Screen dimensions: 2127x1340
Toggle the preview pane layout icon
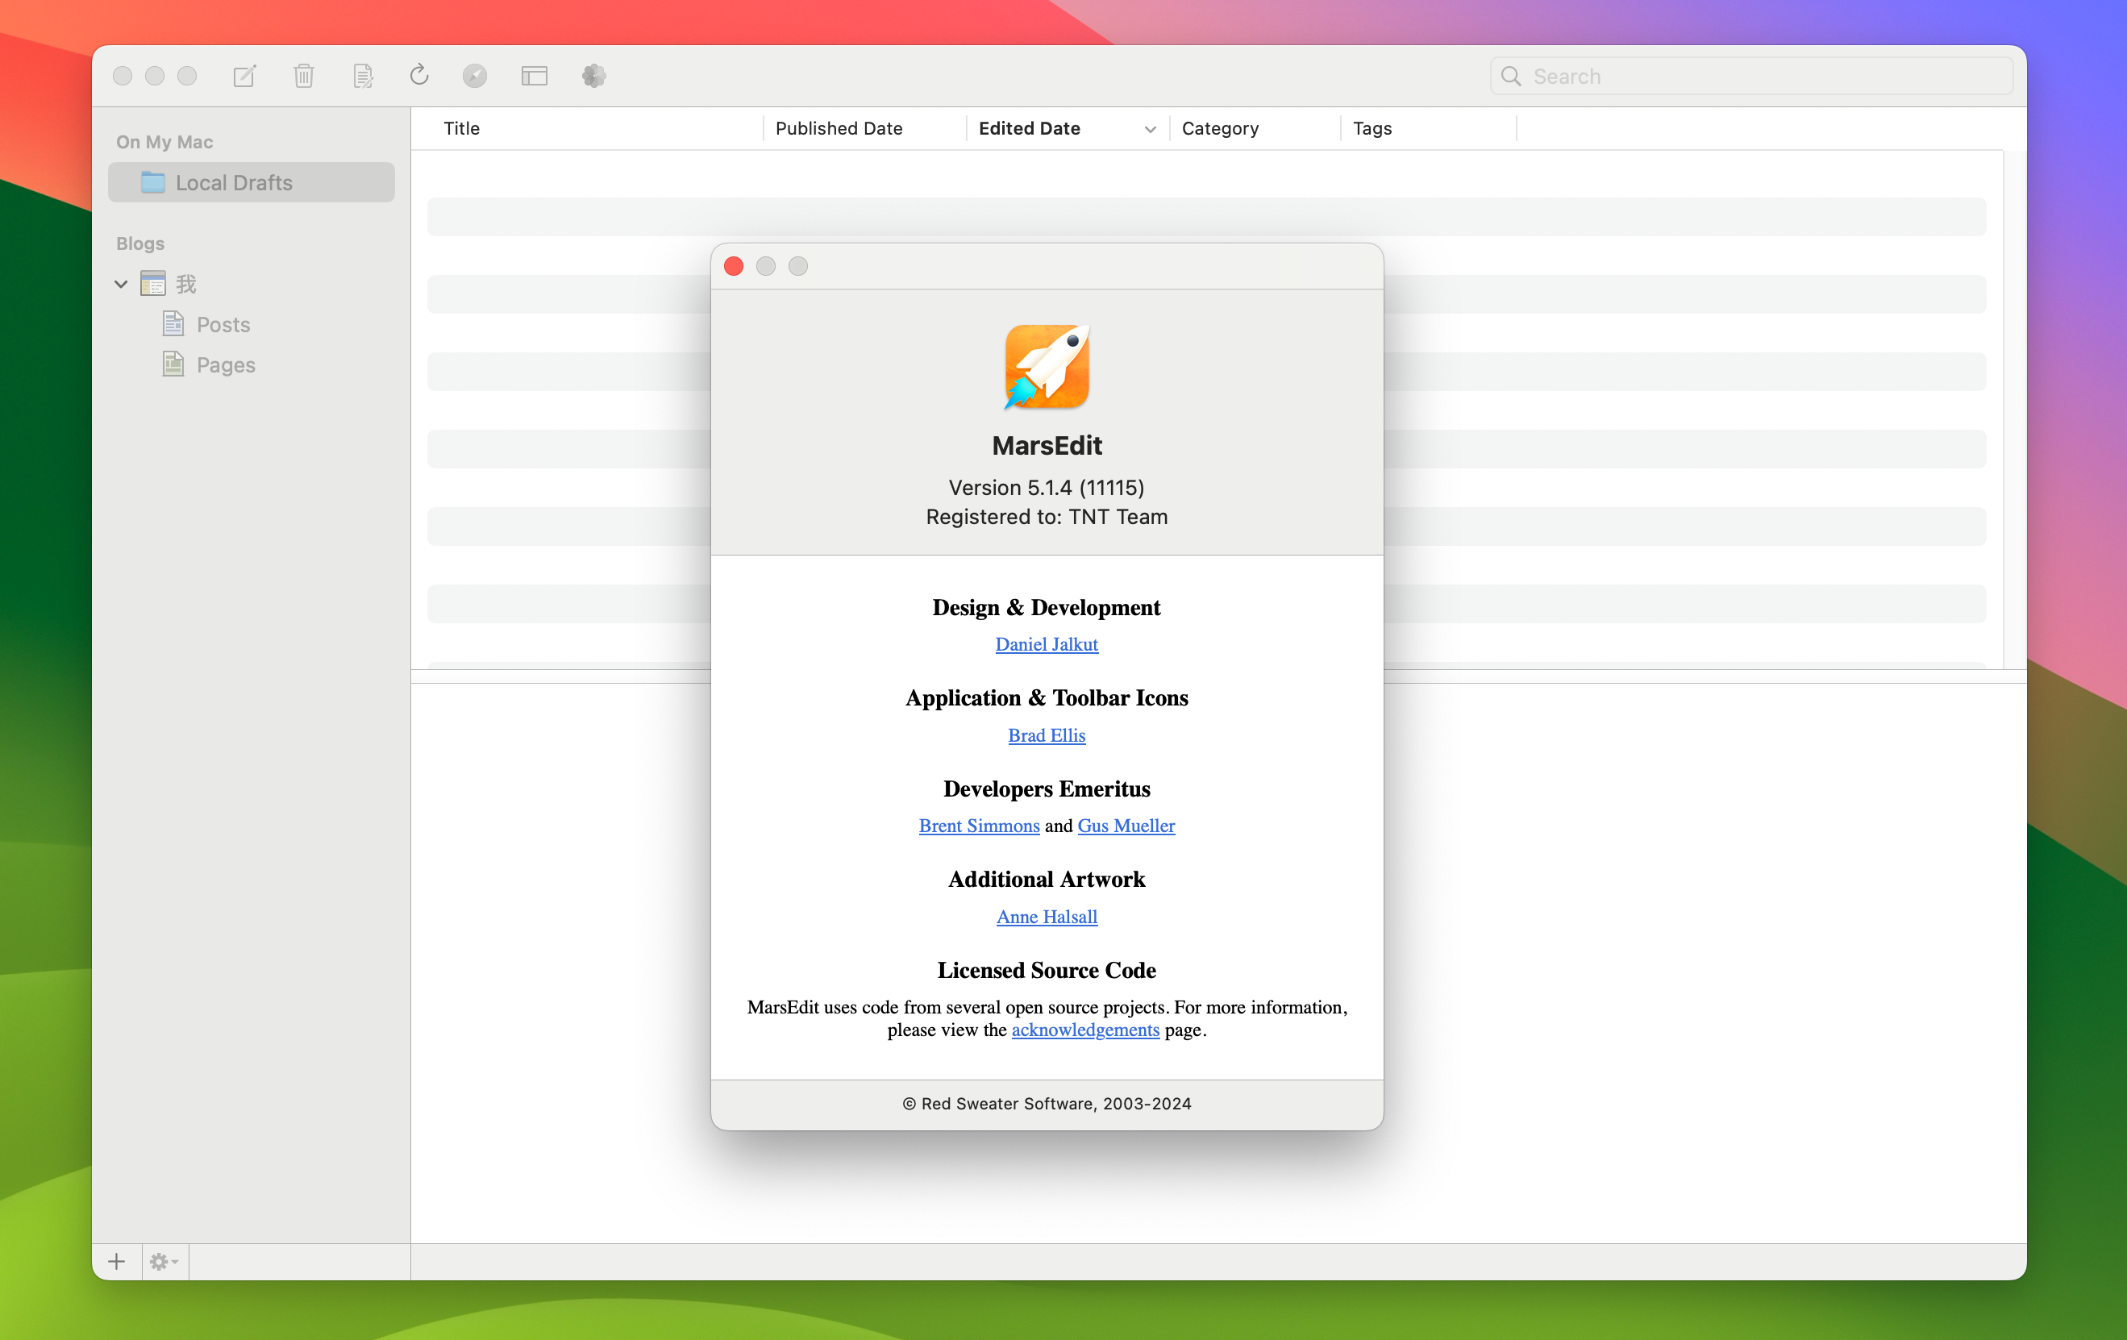535,76
